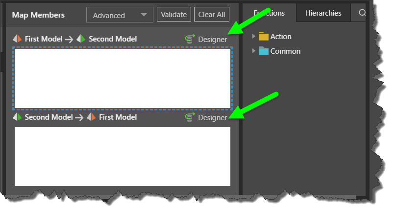The image size is (395, 212).
Task: Open the Advanced mode dropdown
Action: [x=119, y=15]
